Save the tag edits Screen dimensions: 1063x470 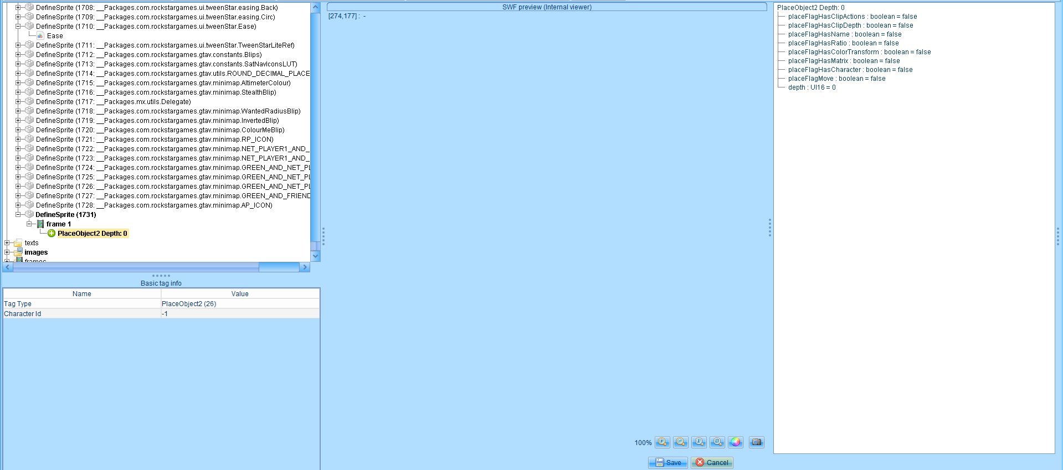[x=668, y=463]
